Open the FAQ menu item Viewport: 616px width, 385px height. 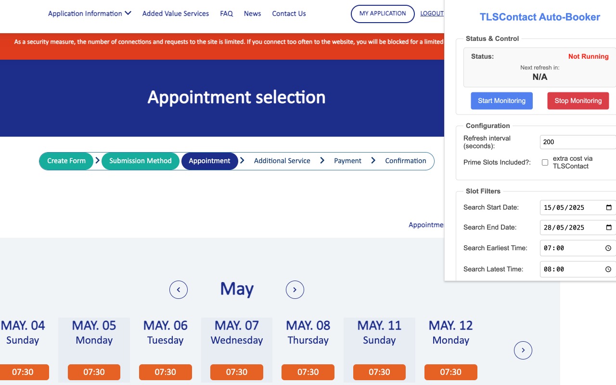(x=226, y=13)
